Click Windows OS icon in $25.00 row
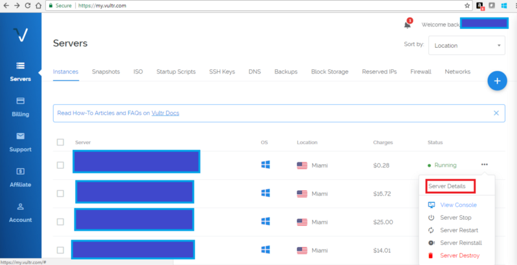Screen dimensions: 517x265 click(x=266, y=222)
